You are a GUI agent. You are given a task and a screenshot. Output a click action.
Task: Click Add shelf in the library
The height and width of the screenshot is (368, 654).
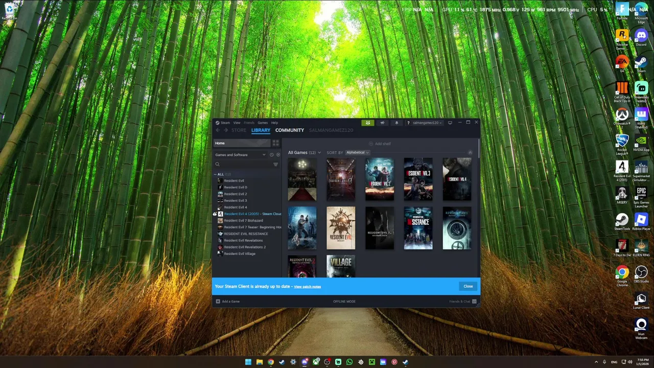click(380, 144)
